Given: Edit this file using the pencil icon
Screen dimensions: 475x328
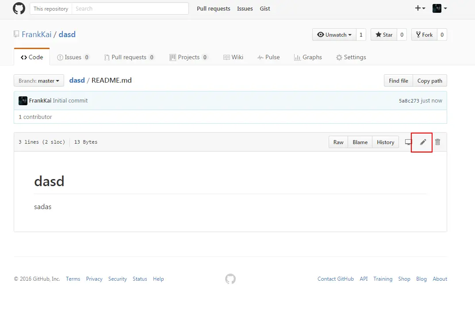Looking at the screenshot, I should tap(423, 142).
